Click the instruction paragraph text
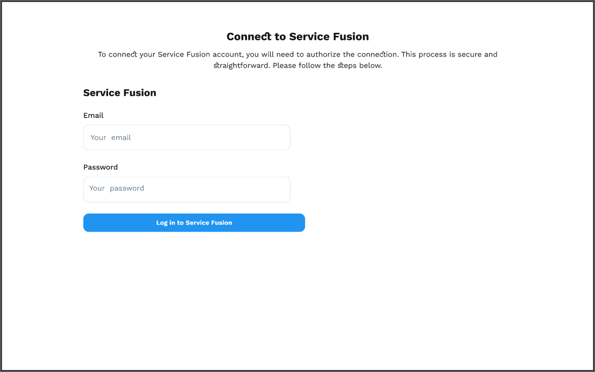The width and height of the screenshot is (595, 372). click(297, 60)
